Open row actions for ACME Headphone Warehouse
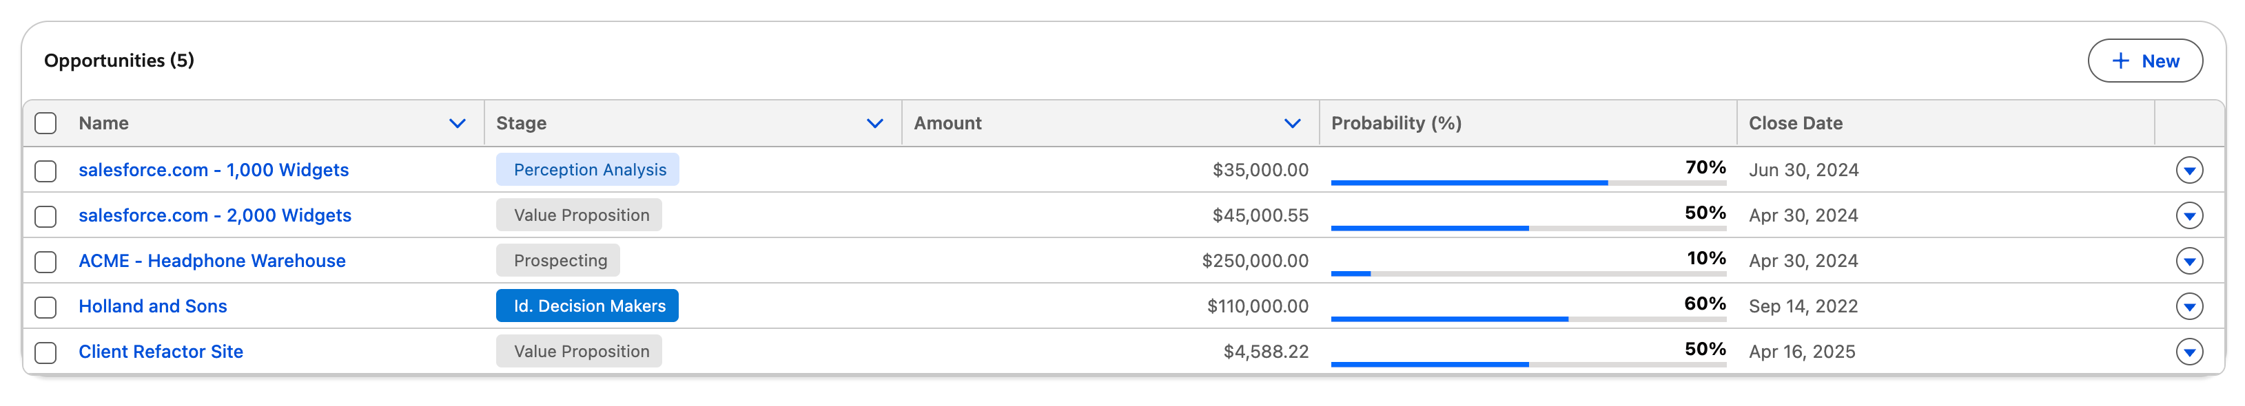 pyautogui.click(x=2188, y=261)
